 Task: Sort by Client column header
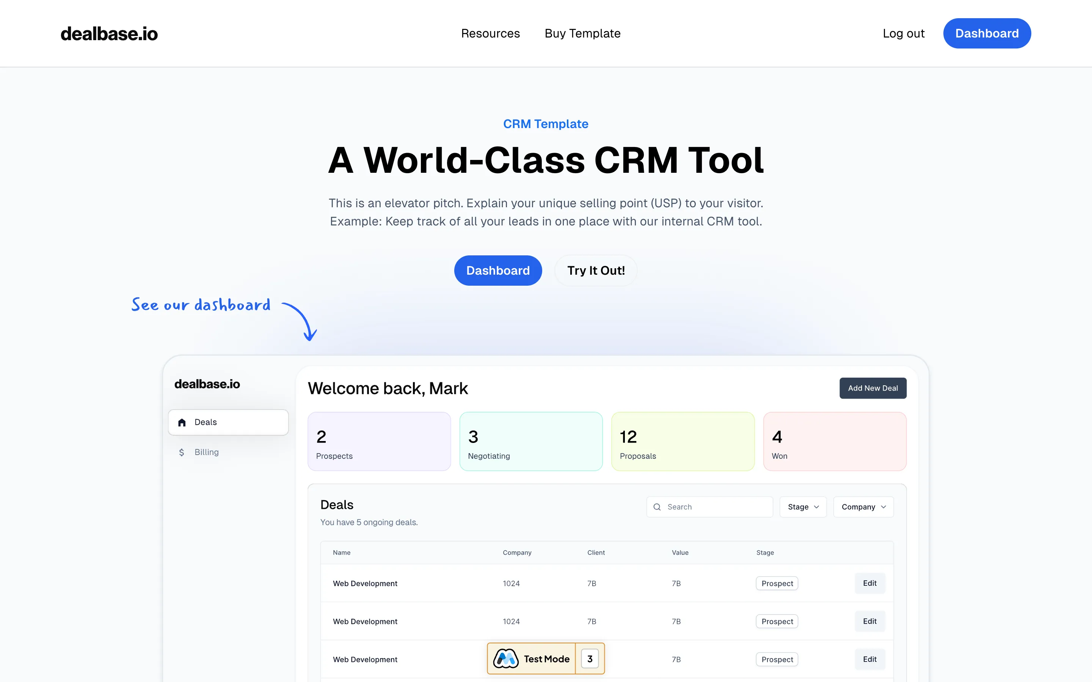596,552
